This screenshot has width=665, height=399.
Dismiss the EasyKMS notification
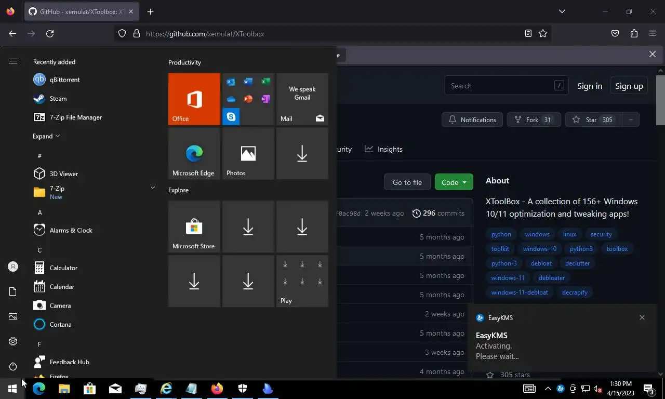pos(642,317)
